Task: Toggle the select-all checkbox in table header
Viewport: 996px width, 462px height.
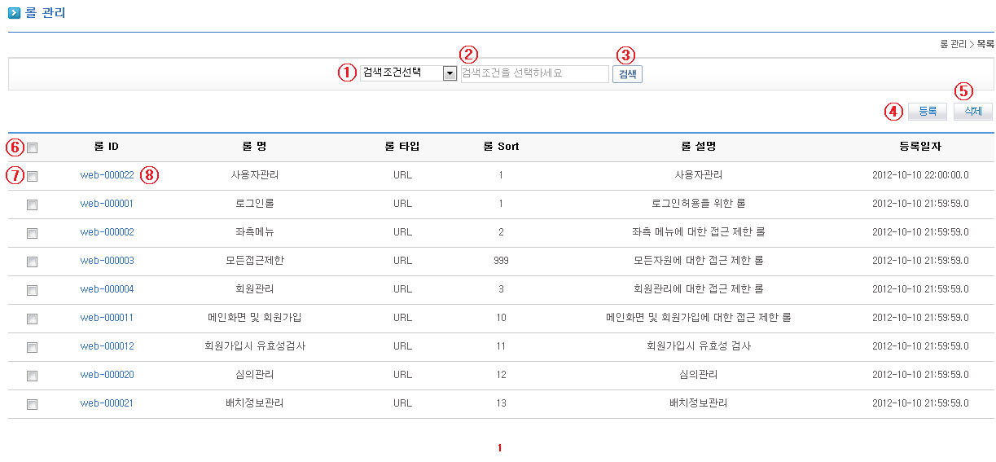Action: (32, 147)
